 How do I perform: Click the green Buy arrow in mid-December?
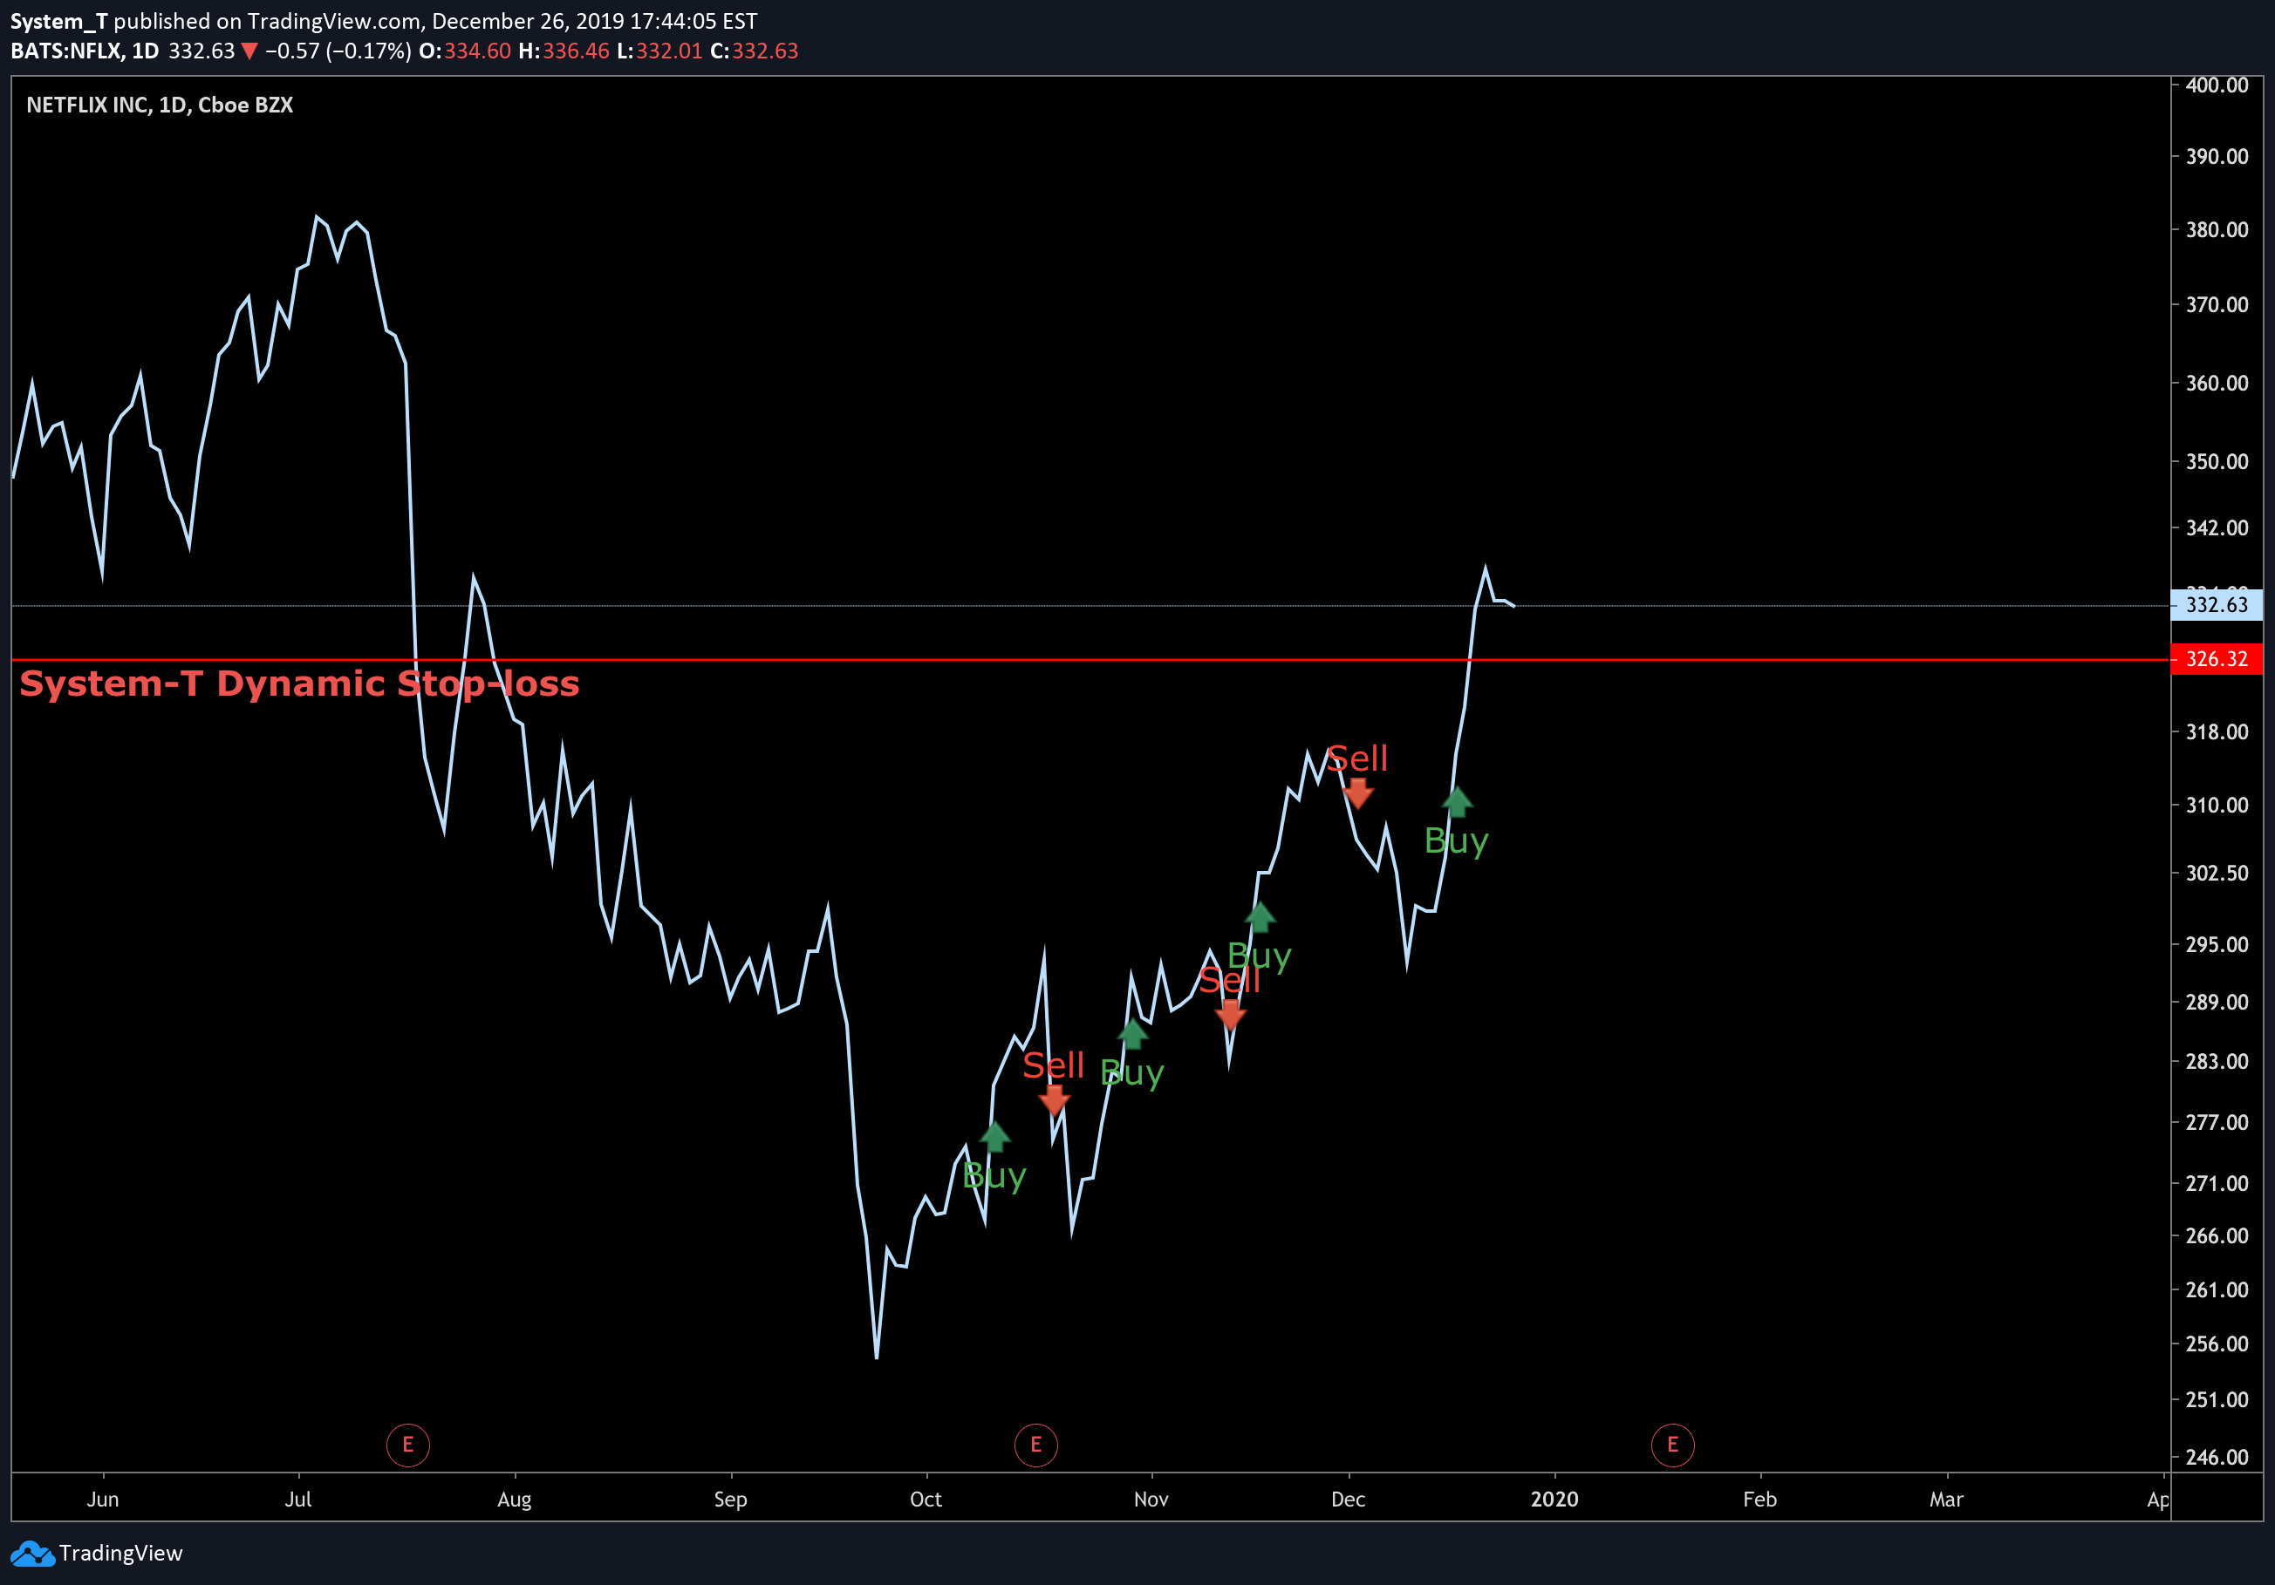point(1457,802)
